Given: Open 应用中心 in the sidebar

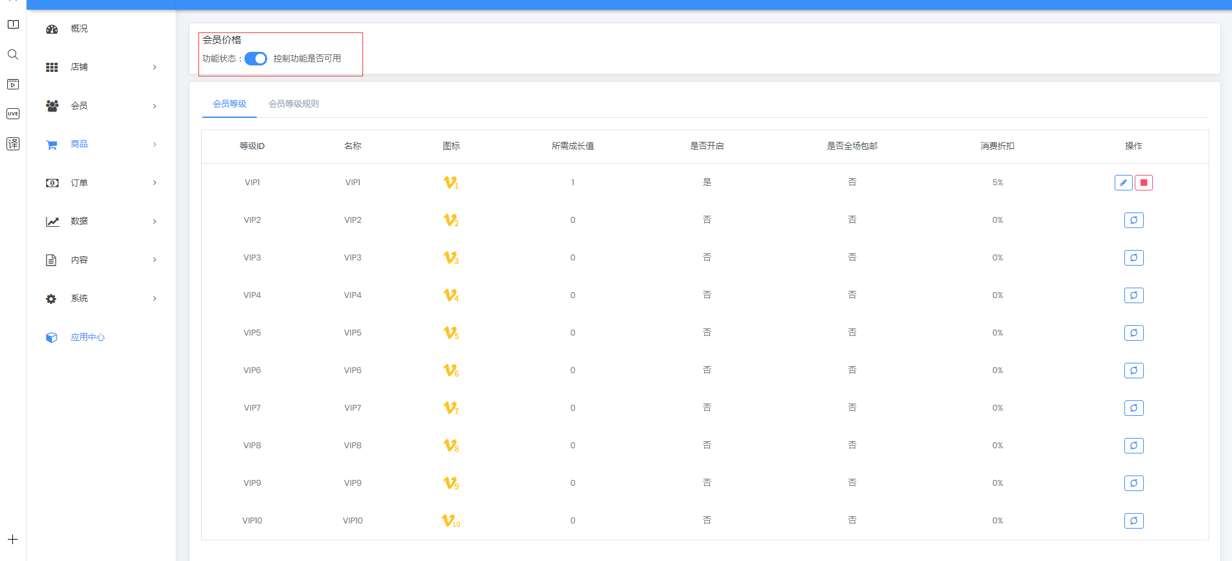Looking at the screenshot, I should coord(87,338).
